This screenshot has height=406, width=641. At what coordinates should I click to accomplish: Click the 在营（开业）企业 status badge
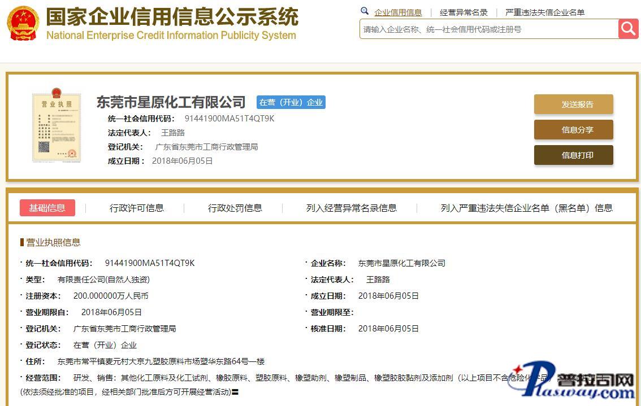tap(291, 102)
